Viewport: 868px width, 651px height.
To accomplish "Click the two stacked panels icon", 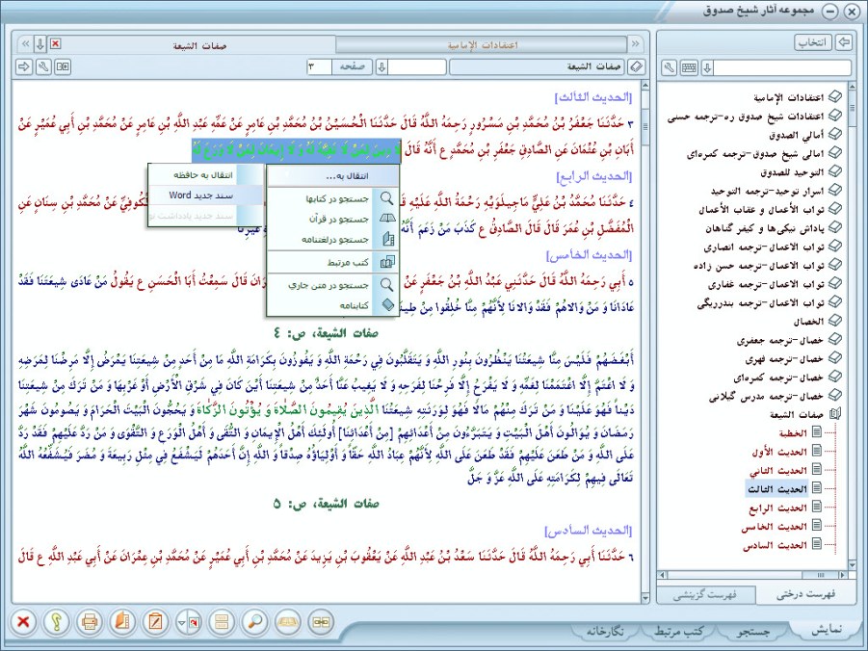I will [x=222, y=622].
